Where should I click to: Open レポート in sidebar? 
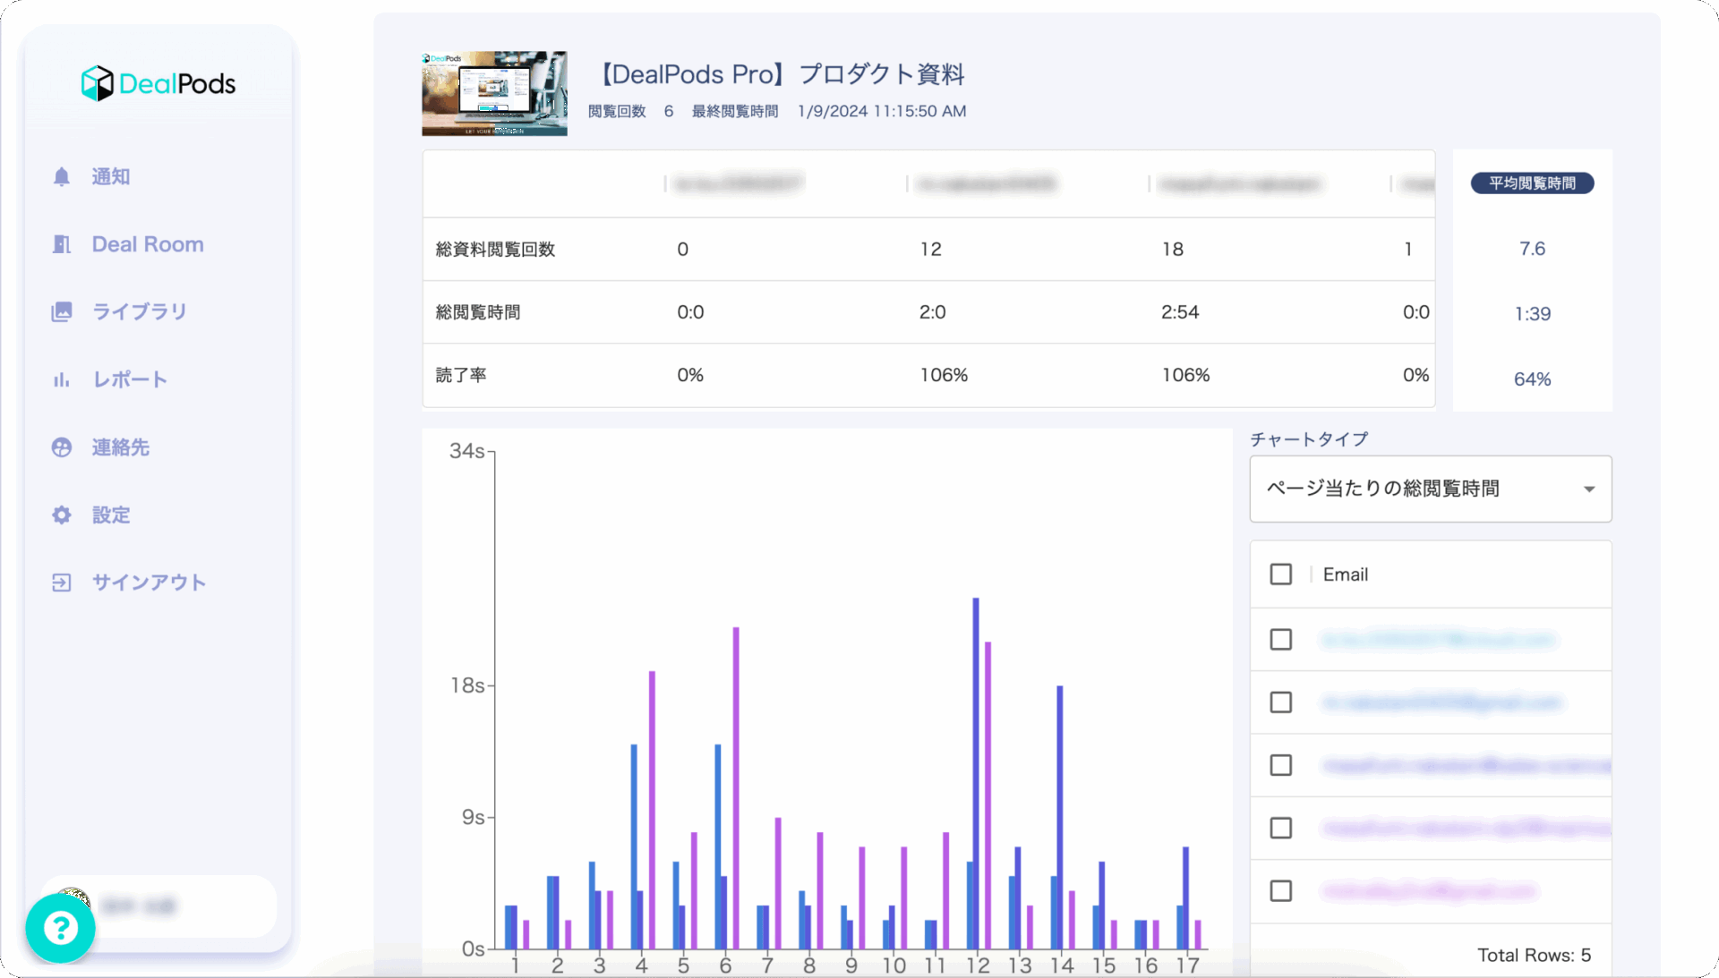click(x=130, y=379)
